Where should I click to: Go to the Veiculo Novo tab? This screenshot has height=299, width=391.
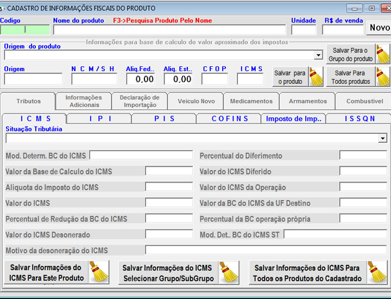pyautogui.click(x=196, y=101)
